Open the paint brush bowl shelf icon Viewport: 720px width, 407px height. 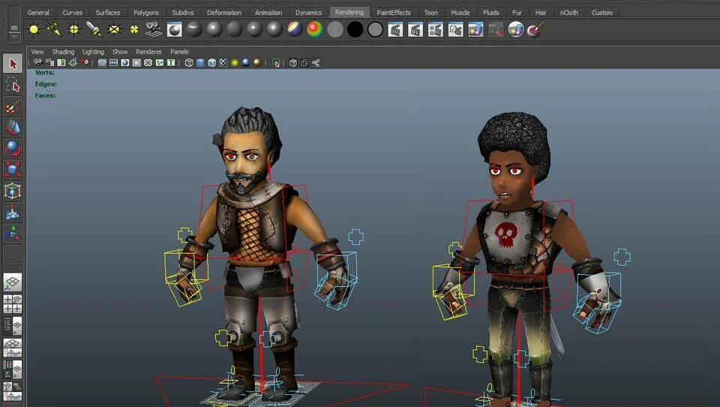click(535, 30)
